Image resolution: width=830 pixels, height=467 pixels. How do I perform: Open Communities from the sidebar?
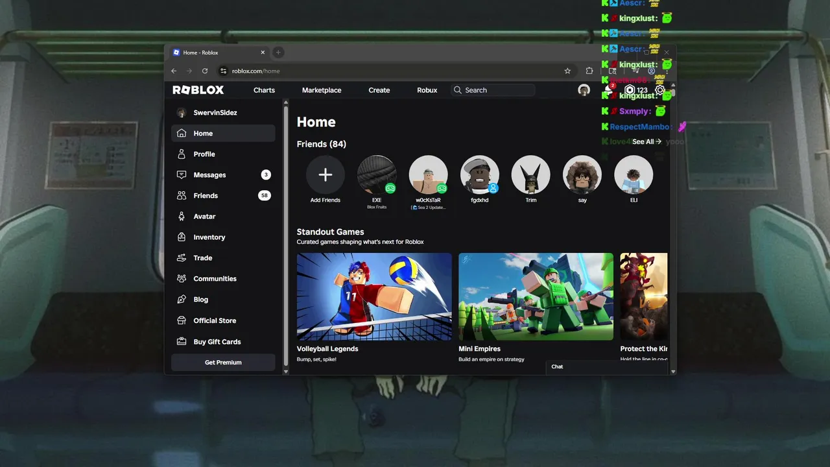[x=223, y=278]
